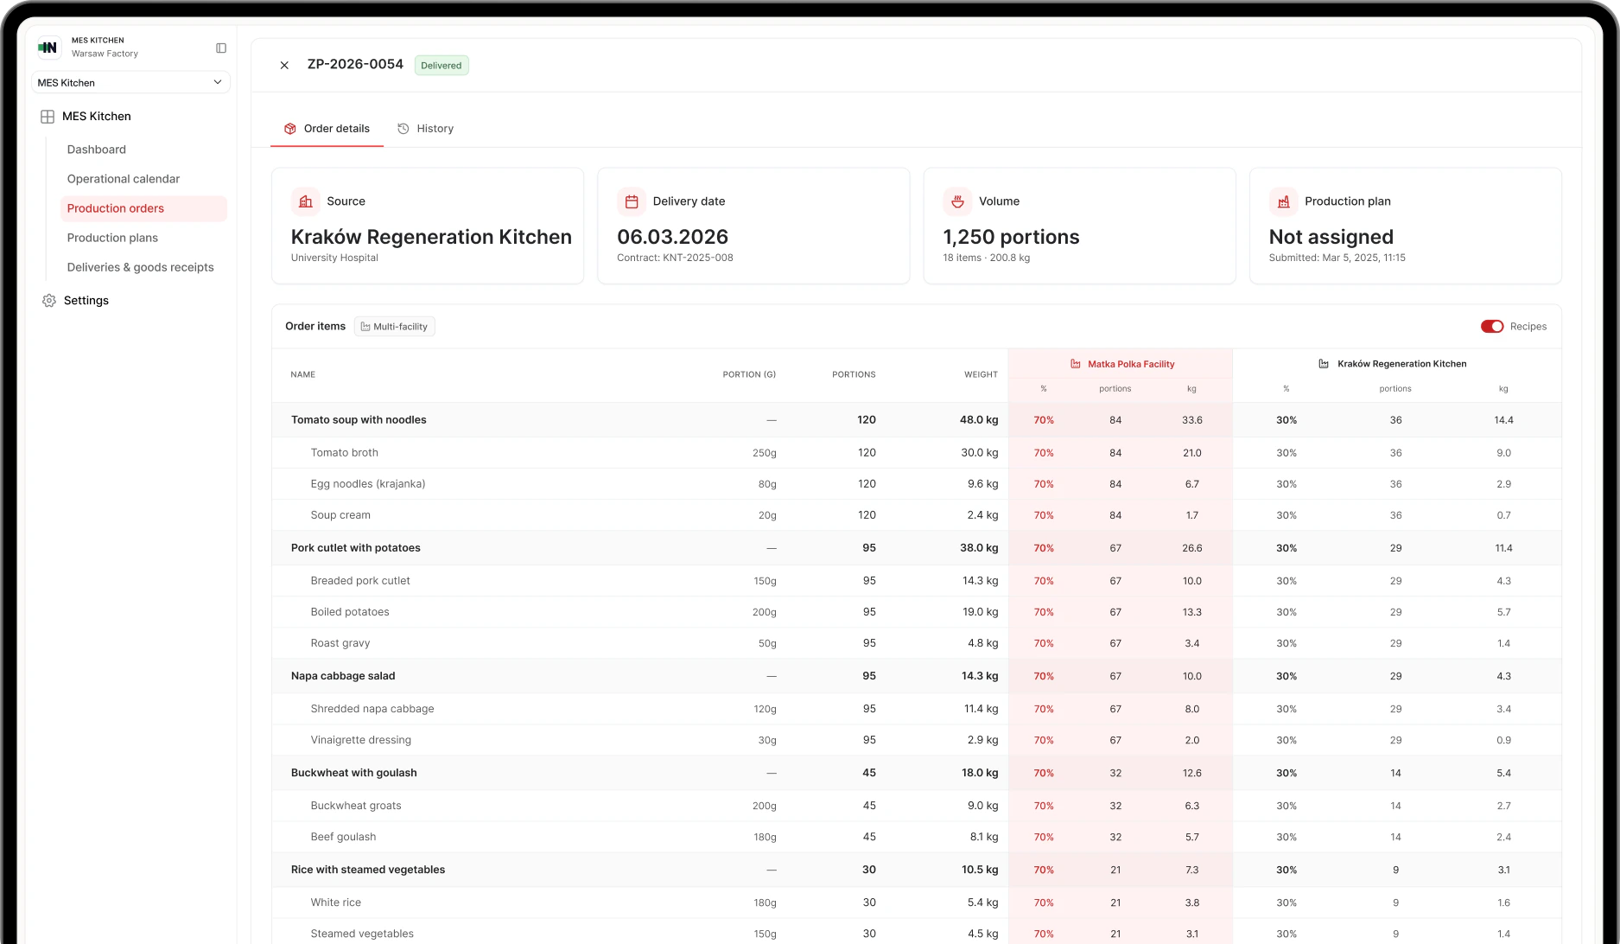Select Production orders in the sidebar
This screenshot has width=1620, height=944.
pyautogui.click(x=143, y=208)
